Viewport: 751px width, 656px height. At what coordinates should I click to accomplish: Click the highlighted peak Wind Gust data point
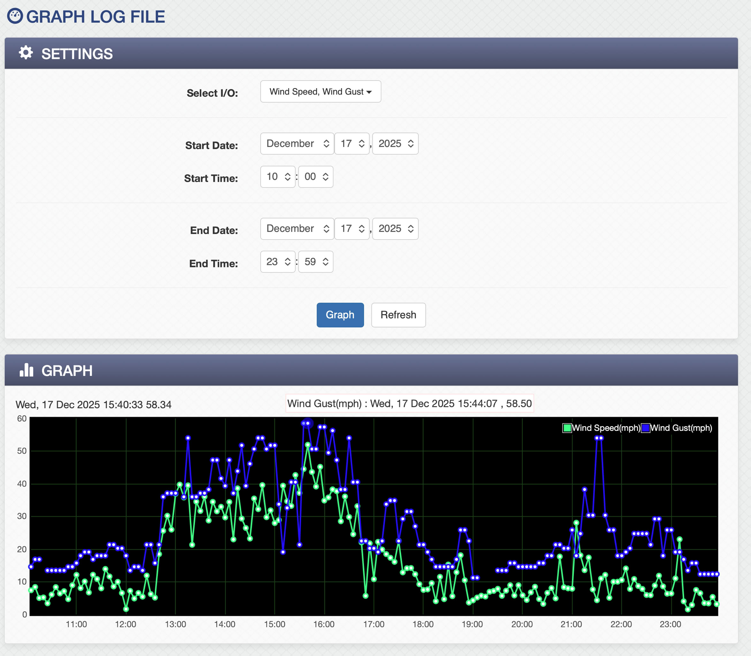308,423
